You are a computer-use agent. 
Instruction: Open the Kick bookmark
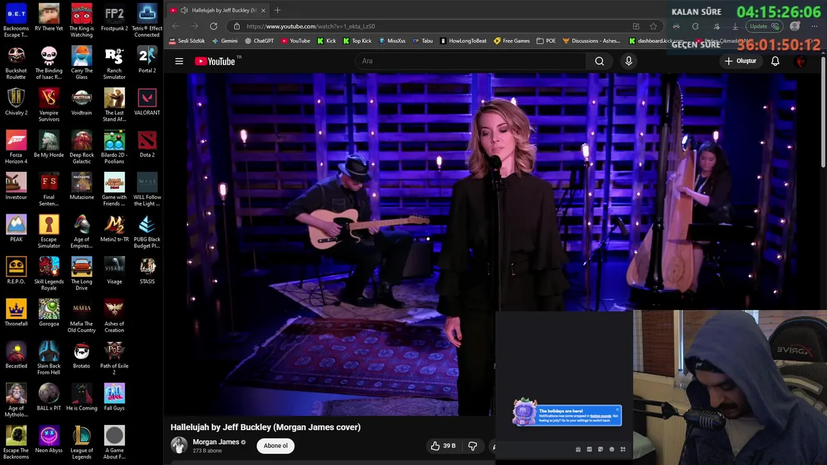[326, 41]
